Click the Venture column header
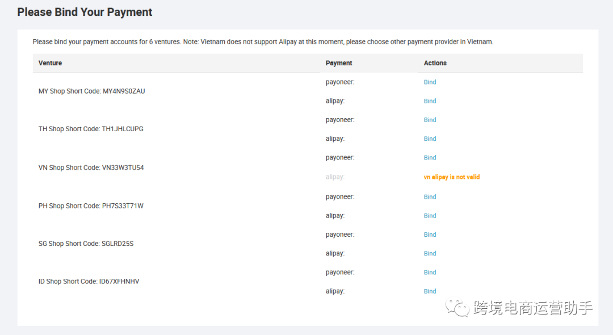 tap(51, 63)
